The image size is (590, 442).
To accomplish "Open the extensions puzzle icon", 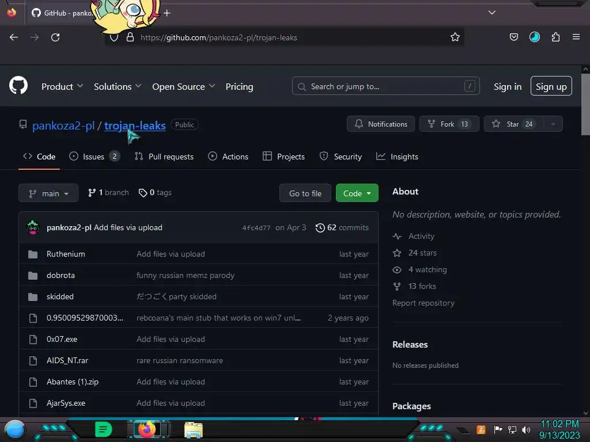I will 555,37.
